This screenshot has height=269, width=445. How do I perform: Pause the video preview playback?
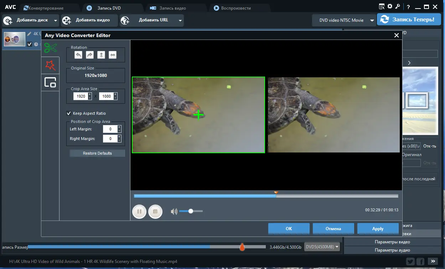[x=139, y=211]
